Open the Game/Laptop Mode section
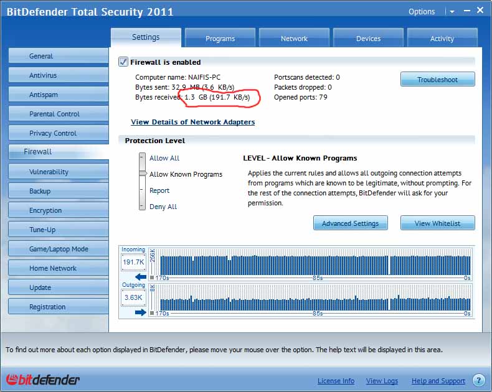 [x=59, y=249]
